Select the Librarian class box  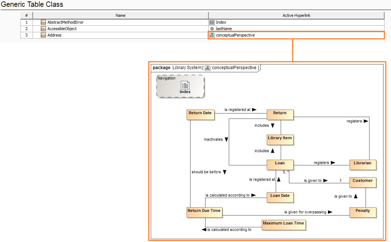[x=363, y=165]
